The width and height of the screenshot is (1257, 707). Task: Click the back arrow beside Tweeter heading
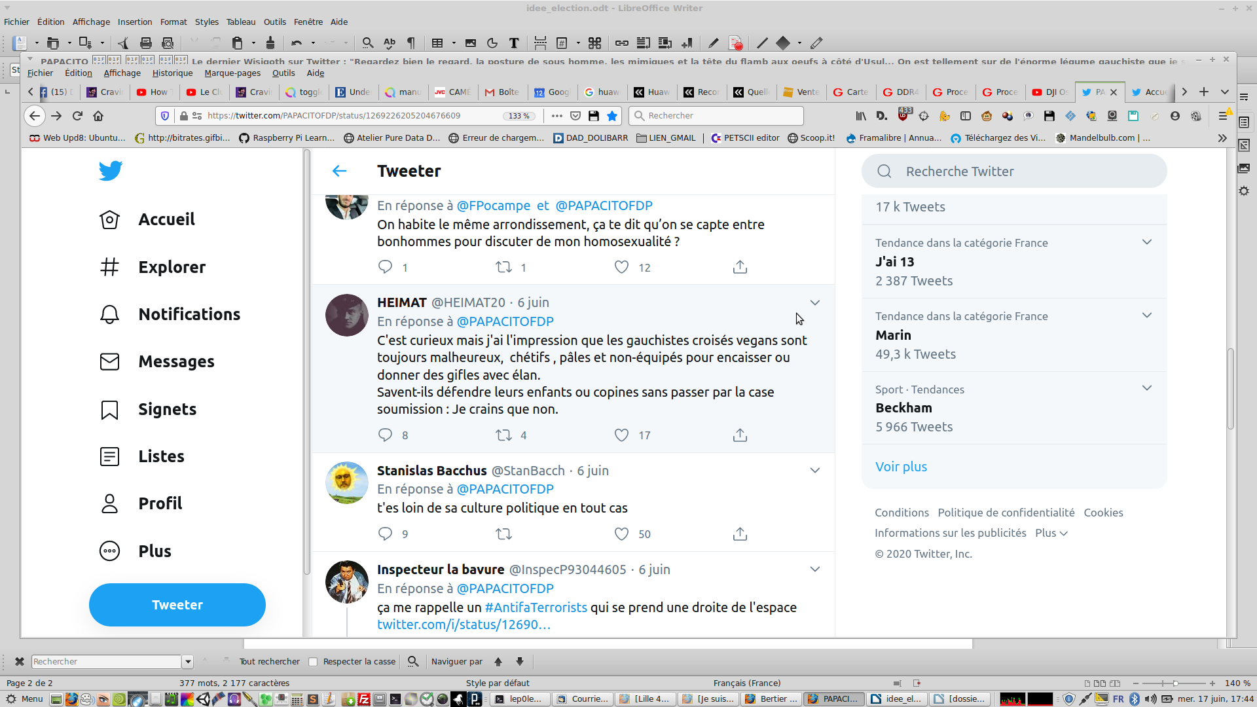pos(339,171)
